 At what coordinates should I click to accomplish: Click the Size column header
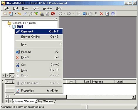click(83, 82)
